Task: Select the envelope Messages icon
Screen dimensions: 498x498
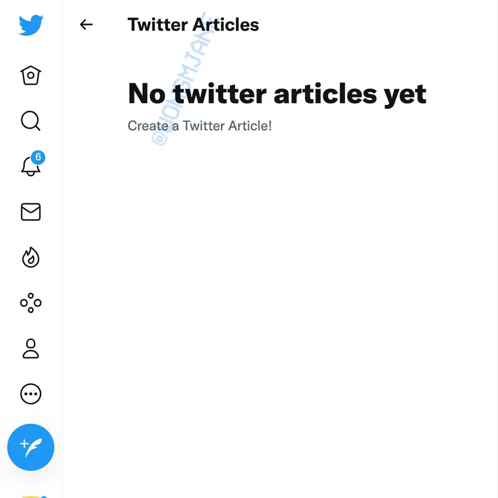Action: coord(30,212)
